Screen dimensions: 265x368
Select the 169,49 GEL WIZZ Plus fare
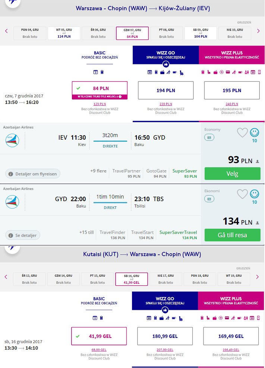(x=231, y=336)
